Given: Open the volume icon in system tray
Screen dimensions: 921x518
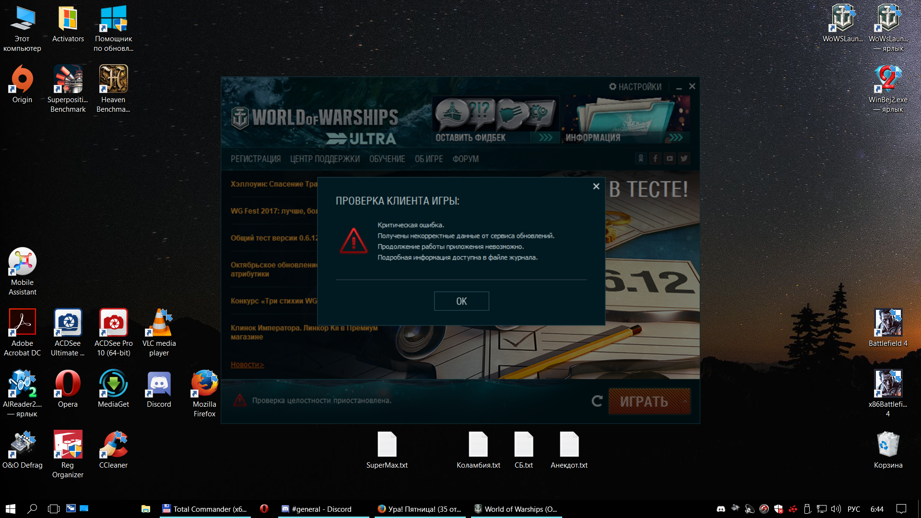Looking at the screenshot, I should (x=836, y=509).
